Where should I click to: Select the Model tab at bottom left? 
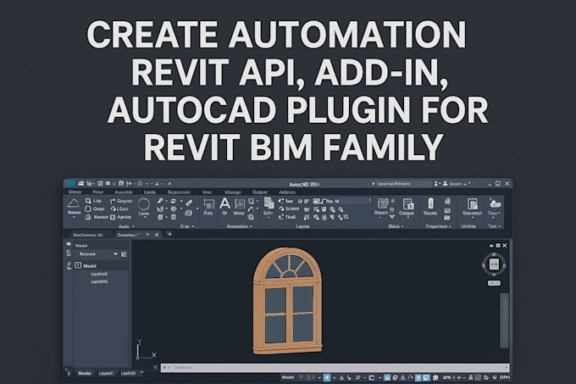84,373
